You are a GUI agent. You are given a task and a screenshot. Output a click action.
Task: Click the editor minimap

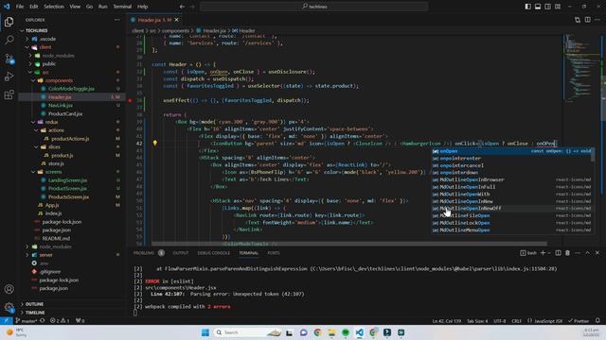pyautogui.click(x=581, y=69)
